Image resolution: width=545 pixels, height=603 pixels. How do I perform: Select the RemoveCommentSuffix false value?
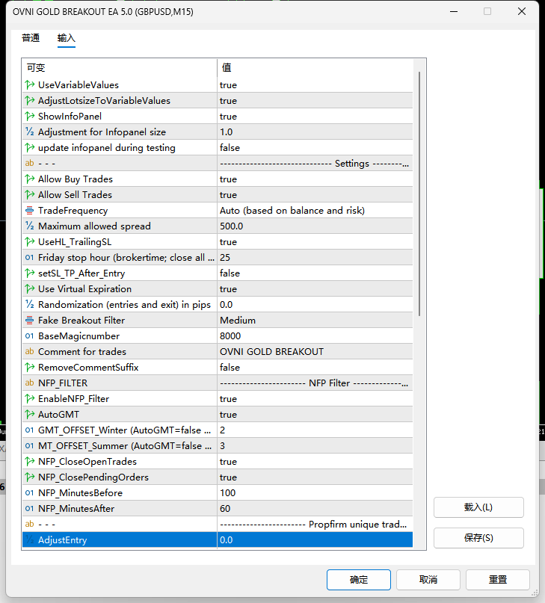click(315, 368)
